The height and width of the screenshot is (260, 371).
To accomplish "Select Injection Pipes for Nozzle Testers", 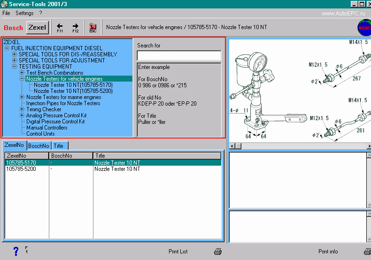I will pos(63,103).
